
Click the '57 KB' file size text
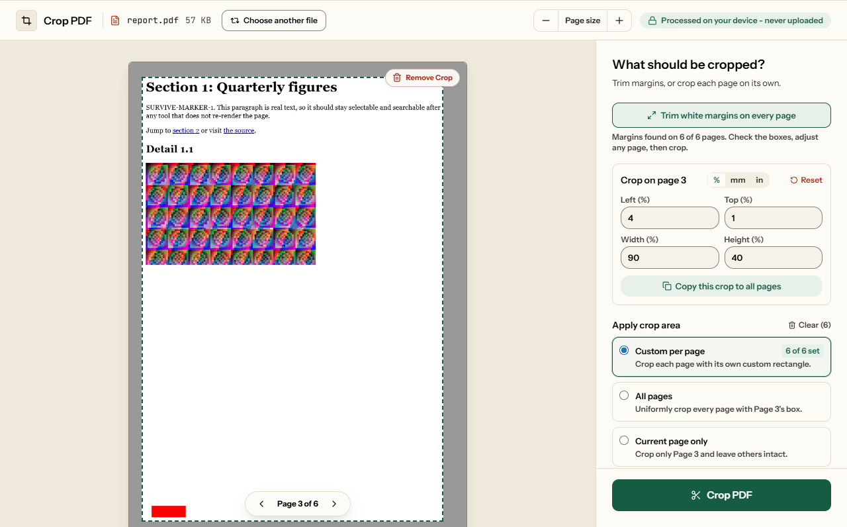tap(198, 21)
